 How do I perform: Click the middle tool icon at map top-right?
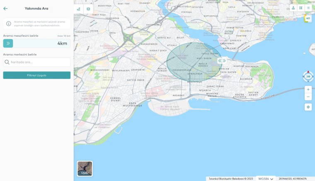pyautogui.click(x=300, y=8)
